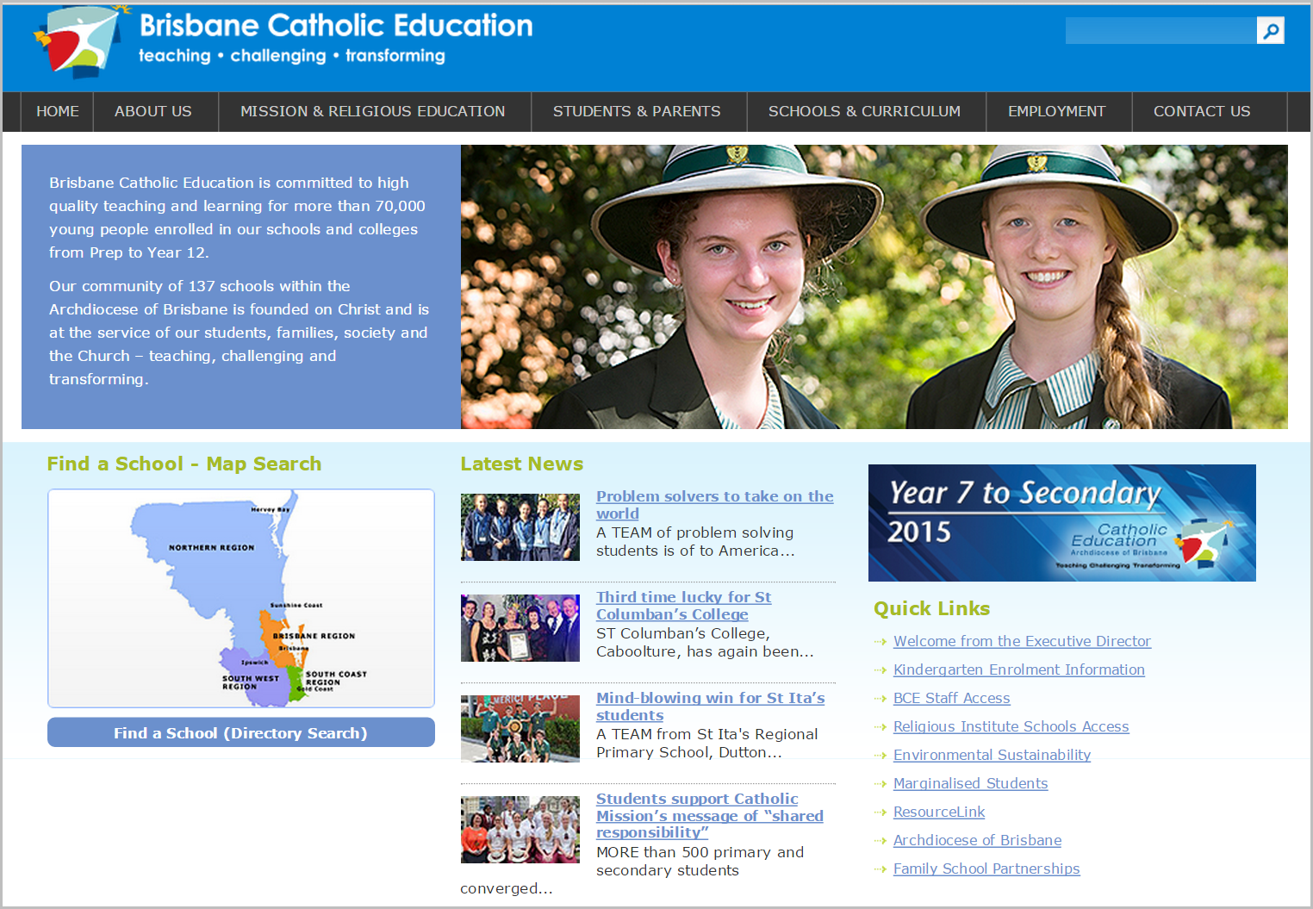Select South West Region on the map
This screenshot has height=909, width=1313.
250,678
